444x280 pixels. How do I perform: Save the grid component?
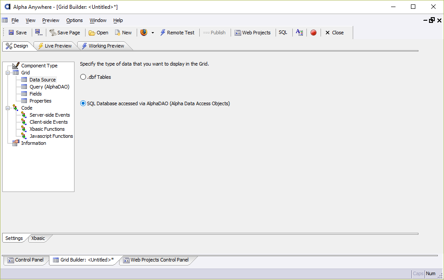tap(18, 33)
